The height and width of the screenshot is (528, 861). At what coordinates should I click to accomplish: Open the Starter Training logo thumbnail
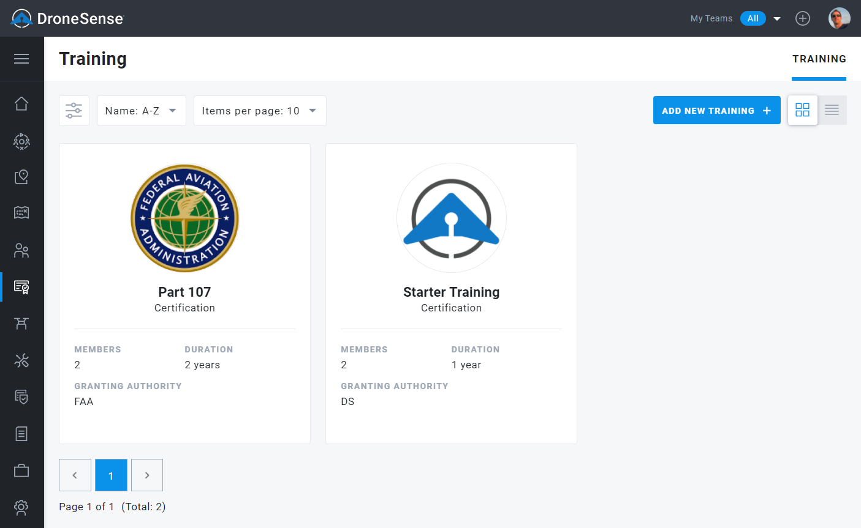[x=452, y=218]
